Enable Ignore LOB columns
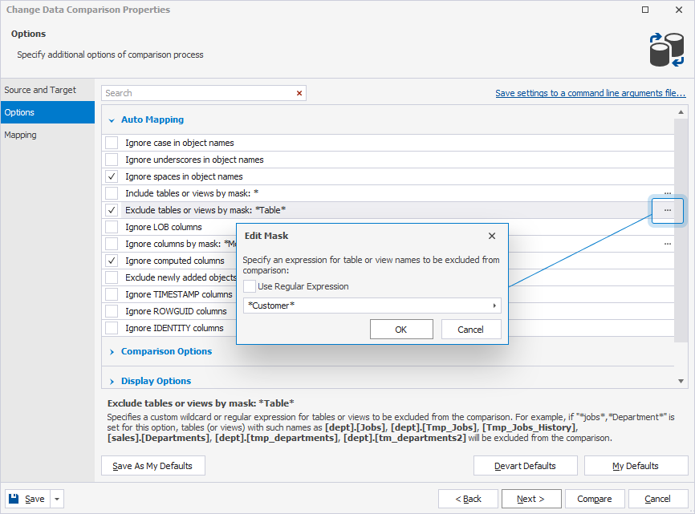Viewport: 695px width, 514px height. [x=110, y=227]
